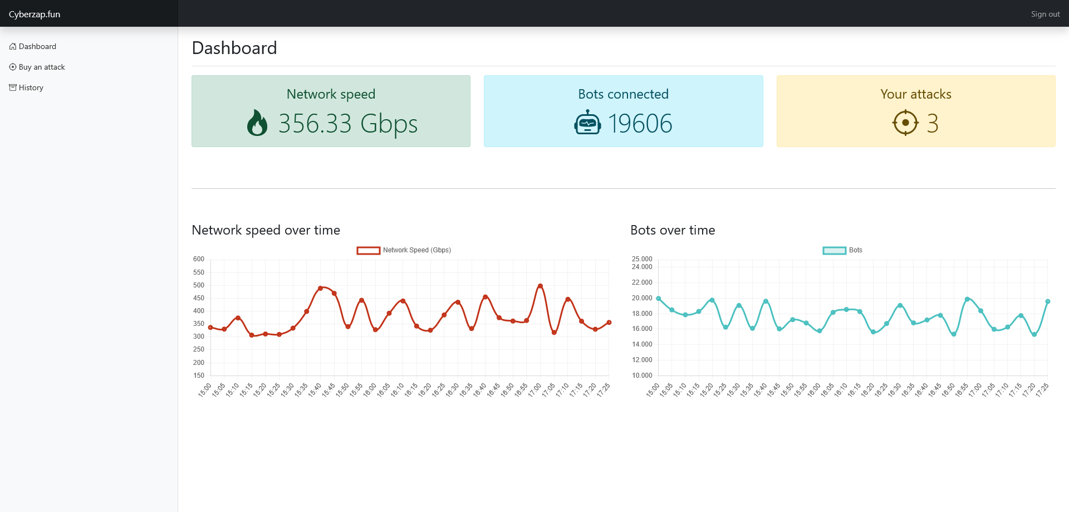Sign out of the account
Viewport: 1069px width, 512px height.
click(x=1045, y=14)
